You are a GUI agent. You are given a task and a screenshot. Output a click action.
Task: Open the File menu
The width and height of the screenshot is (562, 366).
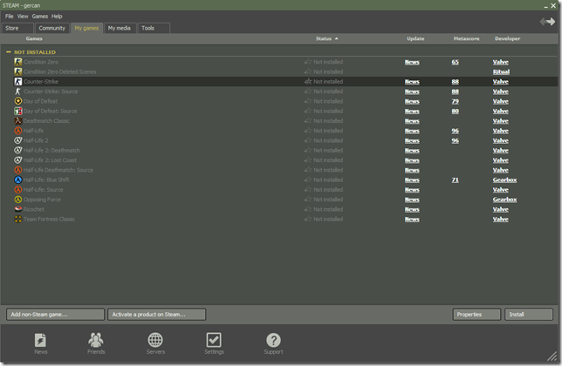click(9, 16)
